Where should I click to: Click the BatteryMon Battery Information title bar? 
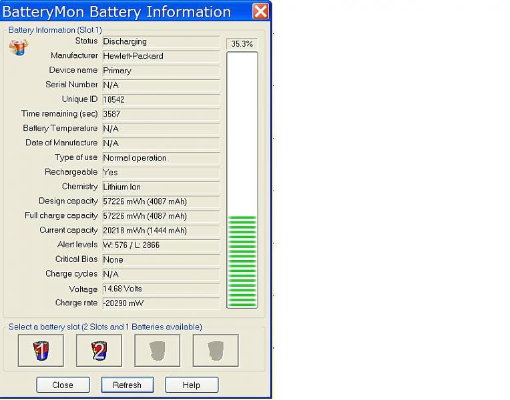120,11
